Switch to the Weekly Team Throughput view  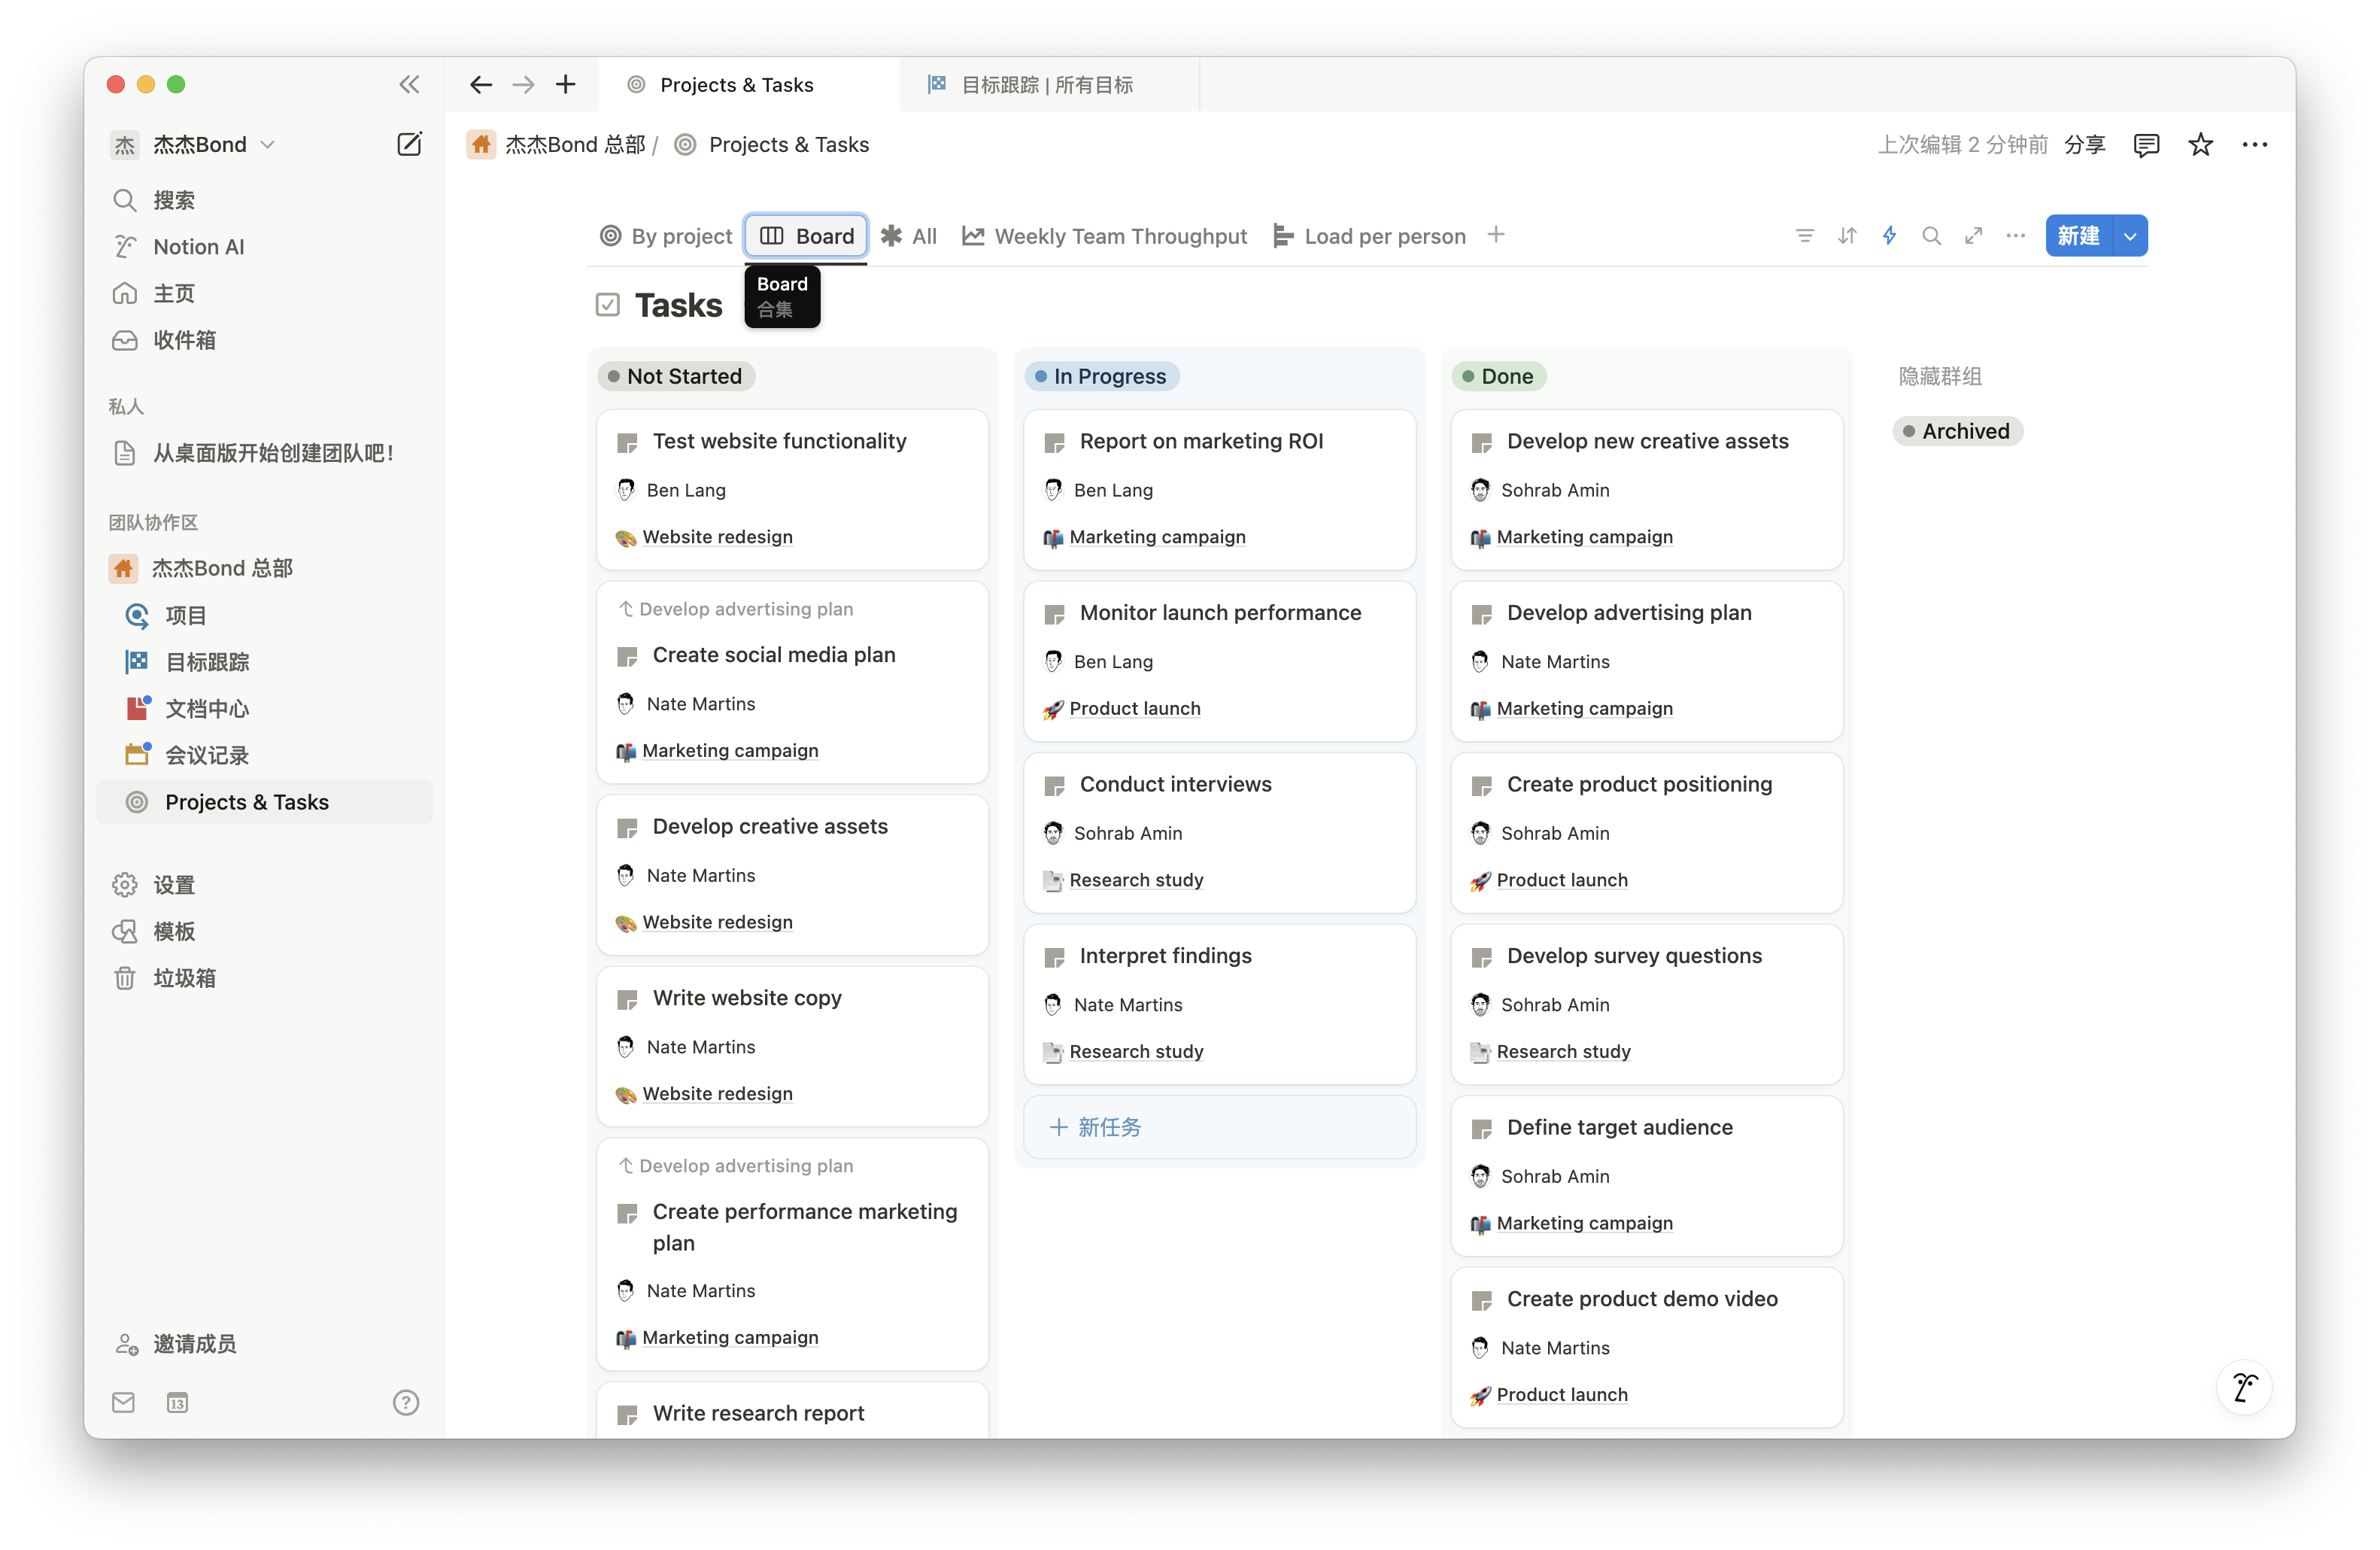coord(1104,236)
